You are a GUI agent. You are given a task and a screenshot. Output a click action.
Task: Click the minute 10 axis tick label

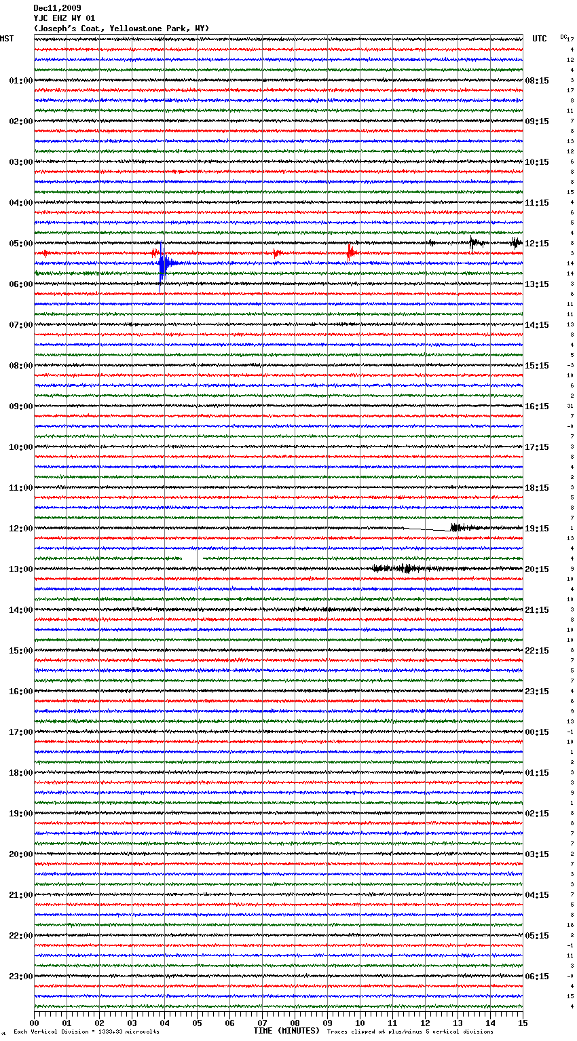[x=360, y=1023]
